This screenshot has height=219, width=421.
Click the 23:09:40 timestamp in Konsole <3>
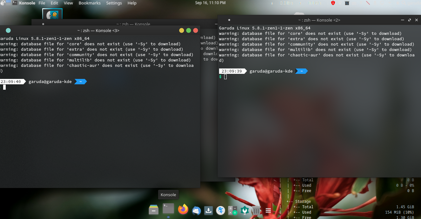pos(10,82)
